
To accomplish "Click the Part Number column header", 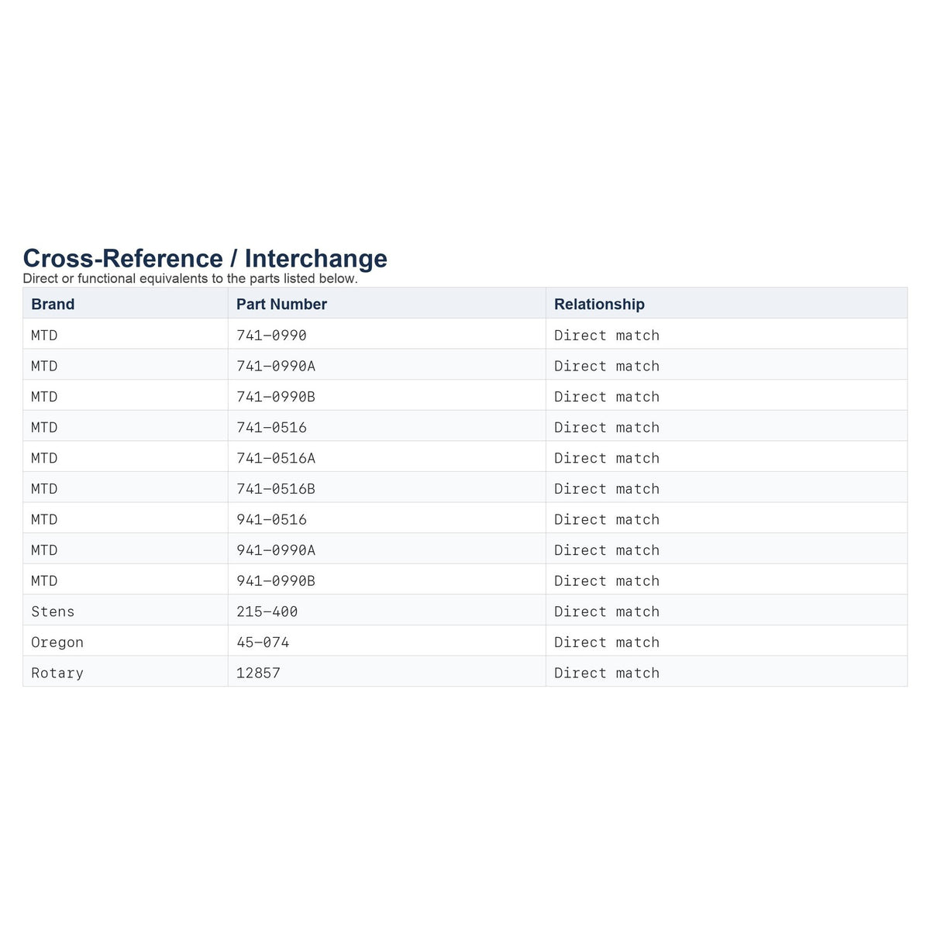I will [x=281, y=304].
